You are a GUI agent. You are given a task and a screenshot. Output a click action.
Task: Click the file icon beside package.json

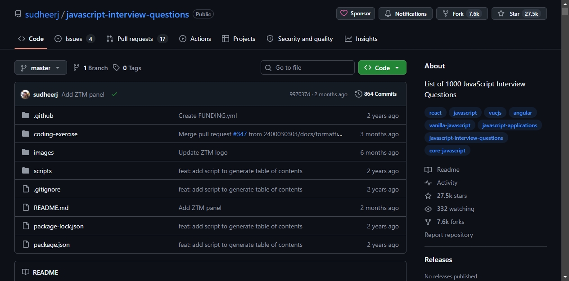click(x=26, y=245)
